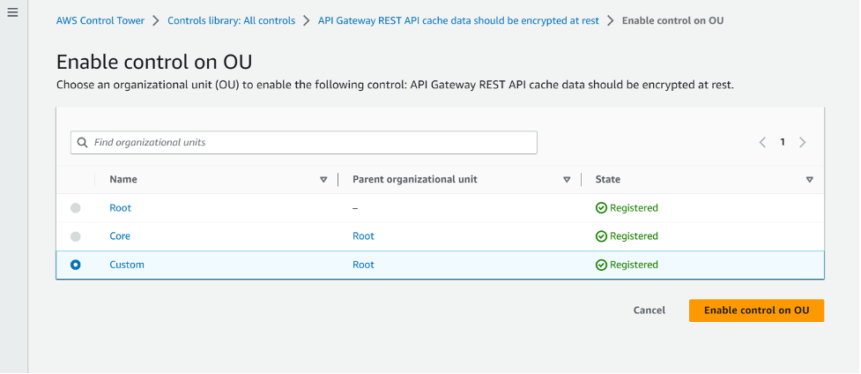Sort by Parent organizational unit arrow
The height and width of the screenshot is (374, 861).
pos(567,180)
